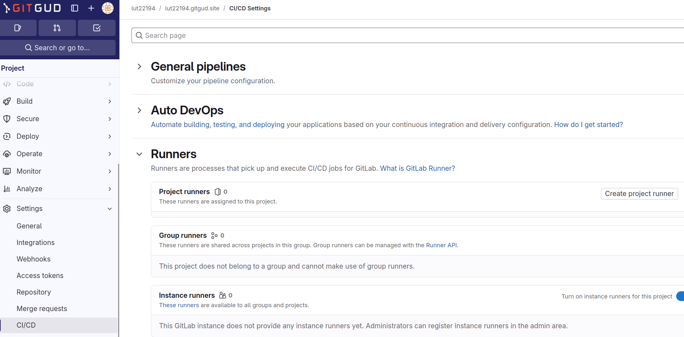
Task: Open Access tokens settings
Action: [40, 276]
